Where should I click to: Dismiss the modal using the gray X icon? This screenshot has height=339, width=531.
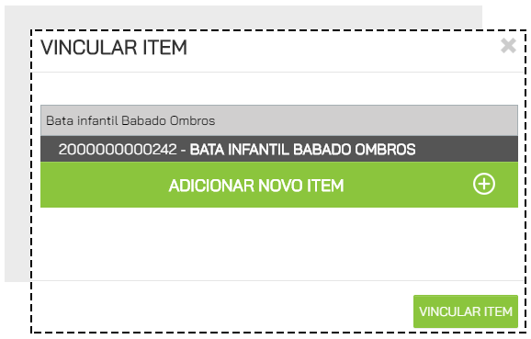[508, 46]
